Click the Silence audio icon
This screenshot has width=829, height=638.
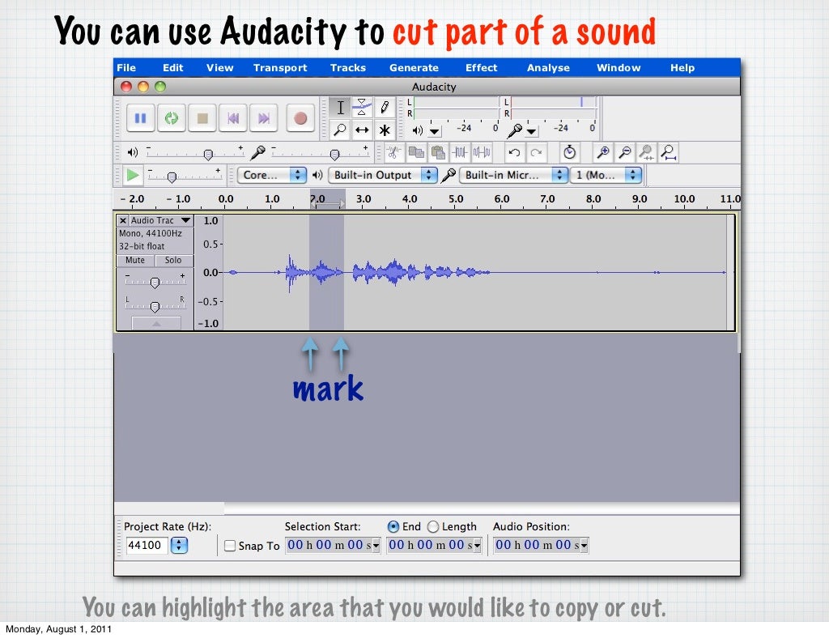click(x=482, y=153)
